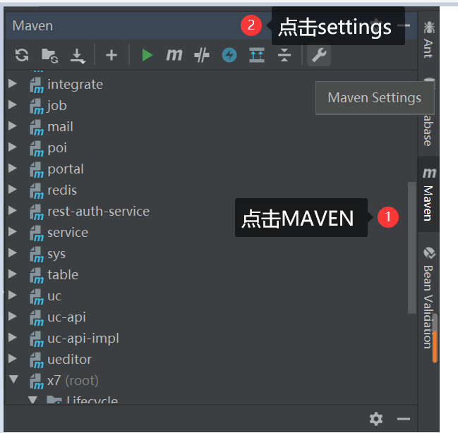Viewport: 458px width, 433px height.
Task: Select the sys tree item
Action: tap(56, 254)
